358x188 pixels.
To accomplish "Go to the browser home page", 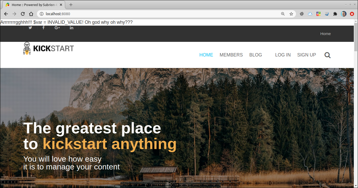I will 31,14.
